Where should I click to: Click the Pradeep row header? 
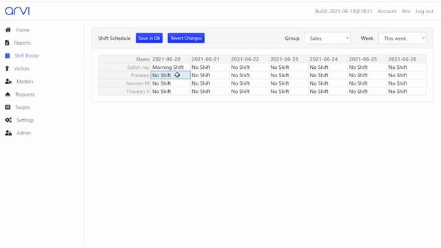125,75
